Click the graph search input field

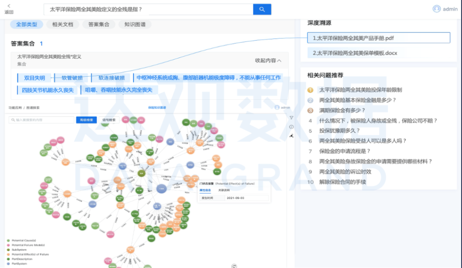(x=41, y=120)
